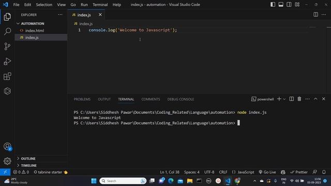Select encoding UTF-8 in status bar
The image size is (331, 186).
coord(209,172)
